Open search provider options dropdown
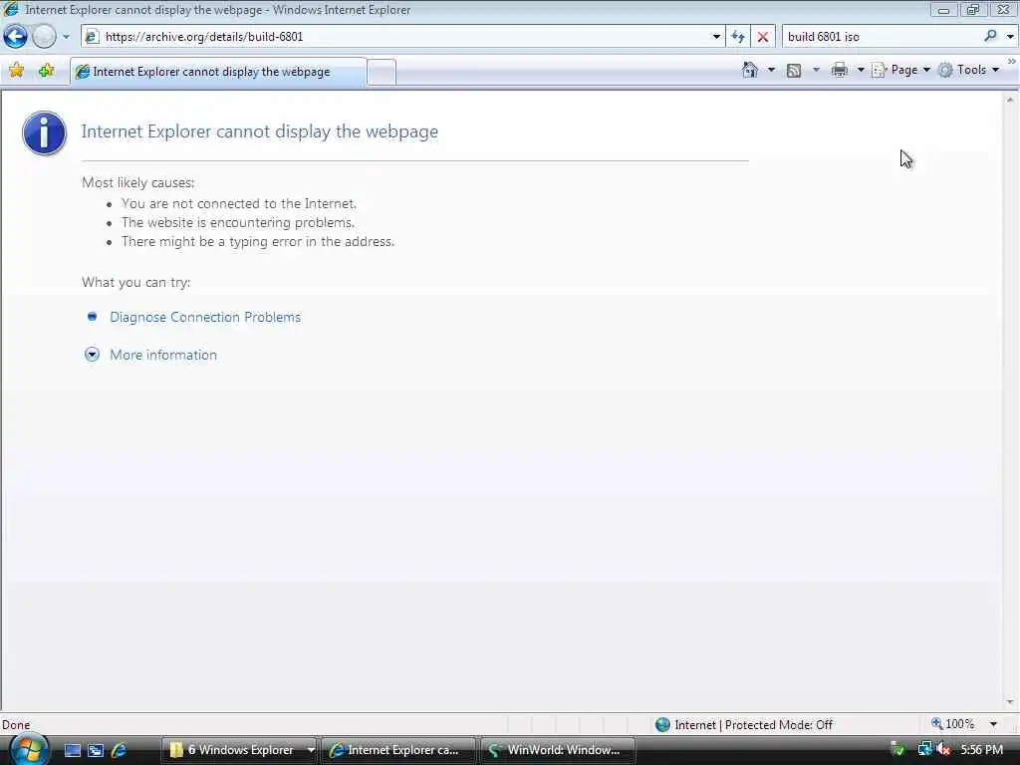 [1010, 37]
